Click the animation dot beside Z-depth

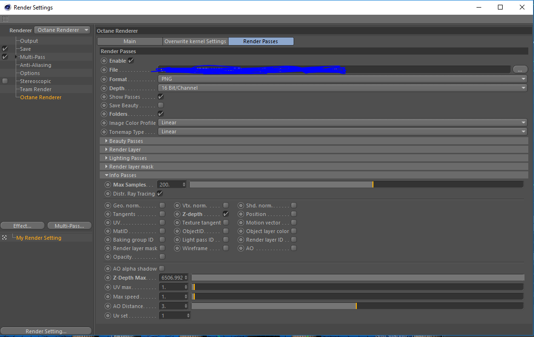point(177,214)
